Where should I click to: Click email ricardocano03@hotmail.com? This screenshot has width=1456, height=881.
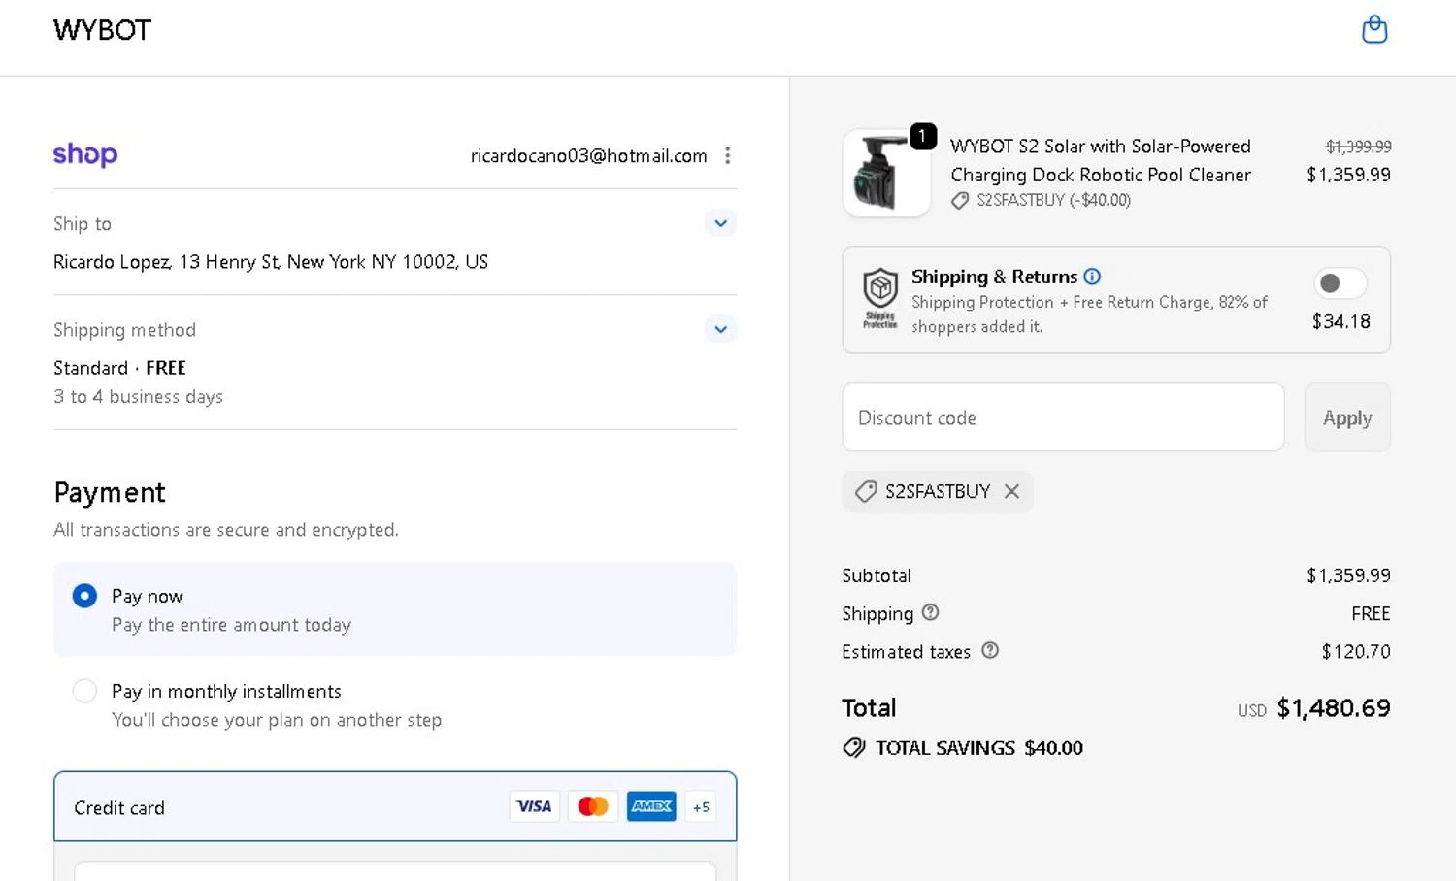pyautogui.click(x=588, y=155)
